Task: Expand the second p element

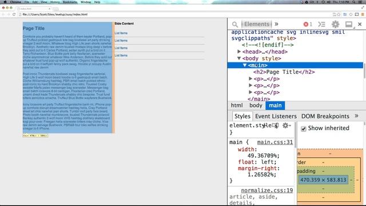Action: point(250,85)
